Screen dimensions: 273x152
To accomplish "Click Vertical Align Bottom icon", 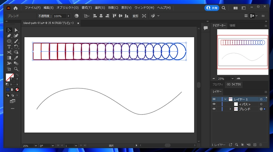I will tap(126, 16).
